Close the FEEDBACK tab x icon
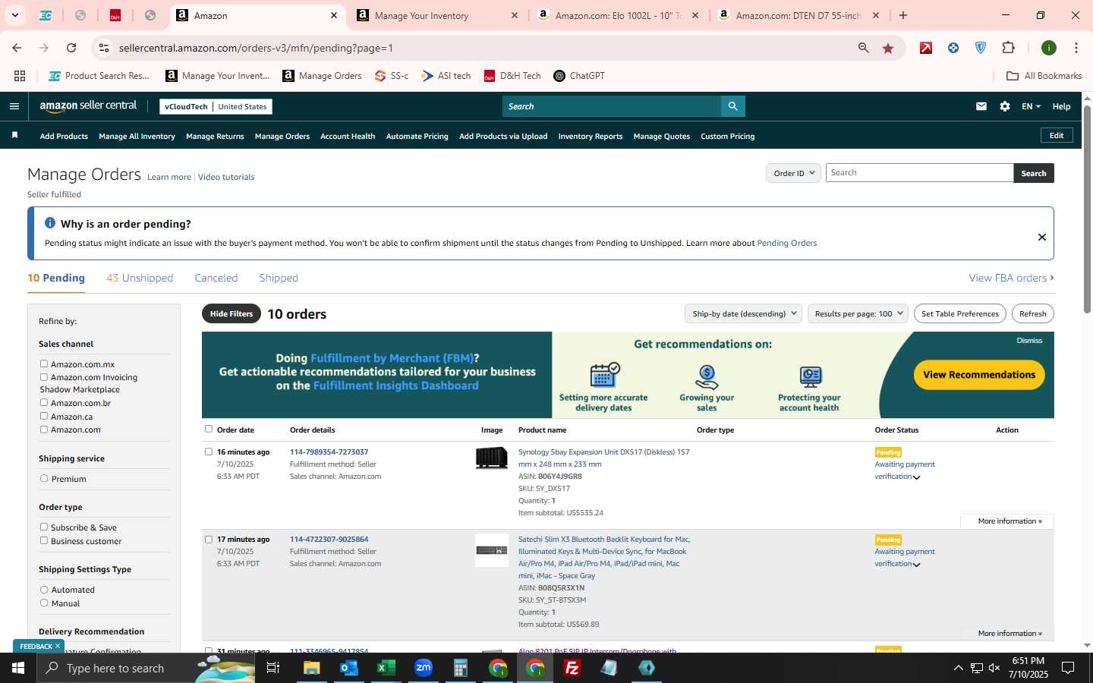The width and height of the screenshot is (1093, 683). 57,646
